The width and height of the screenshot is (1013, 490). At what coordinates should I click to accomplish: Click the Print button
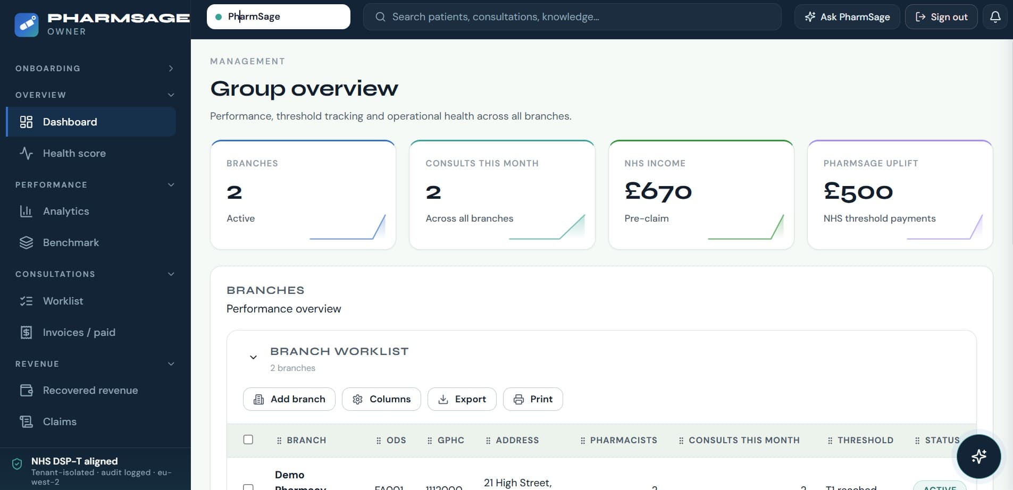click(x=533, y=399)
